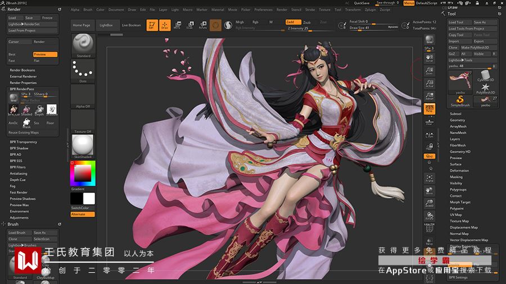Select the Preview render mode
This screenshot has height=284, width=506.
pyautogui.click(x=45, y=54)
